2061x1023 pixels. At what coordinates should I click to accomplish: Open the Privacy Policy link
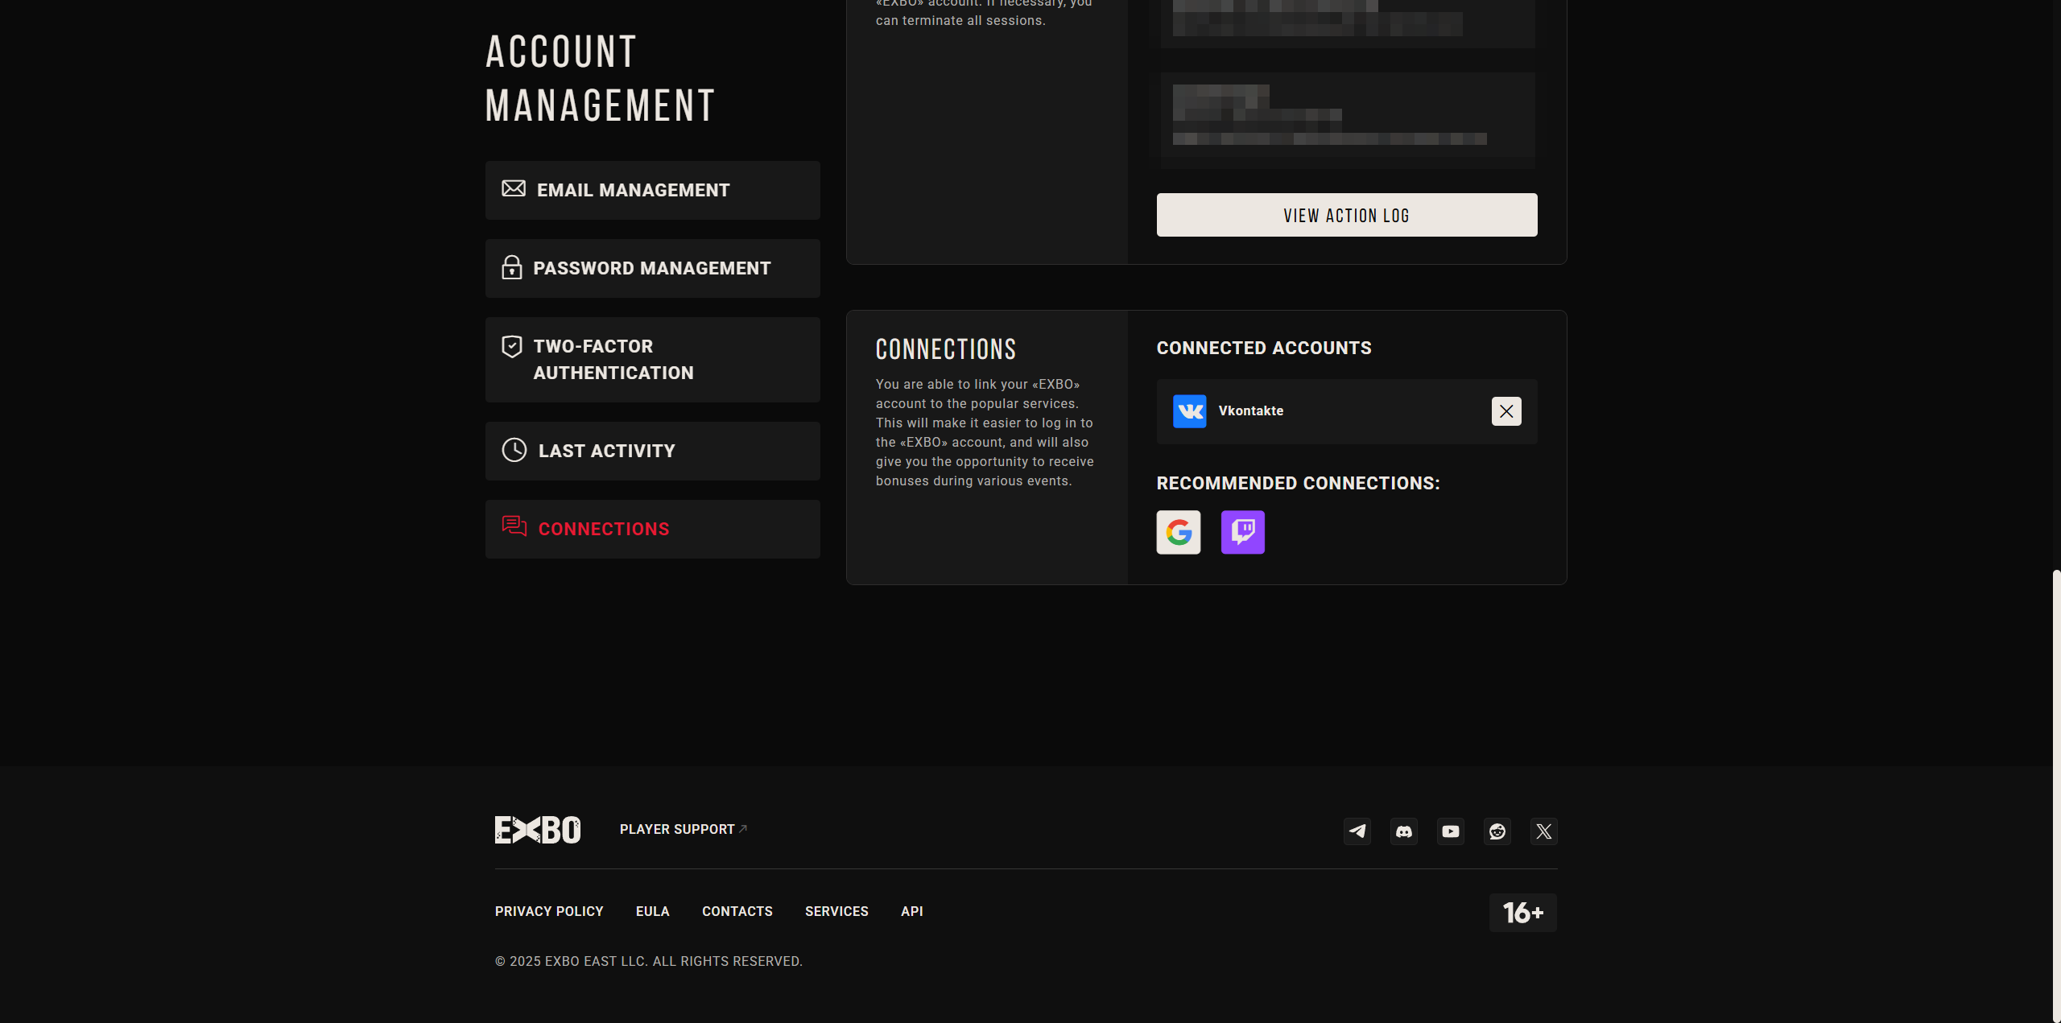pyautogui.click(x=549, y=911)
